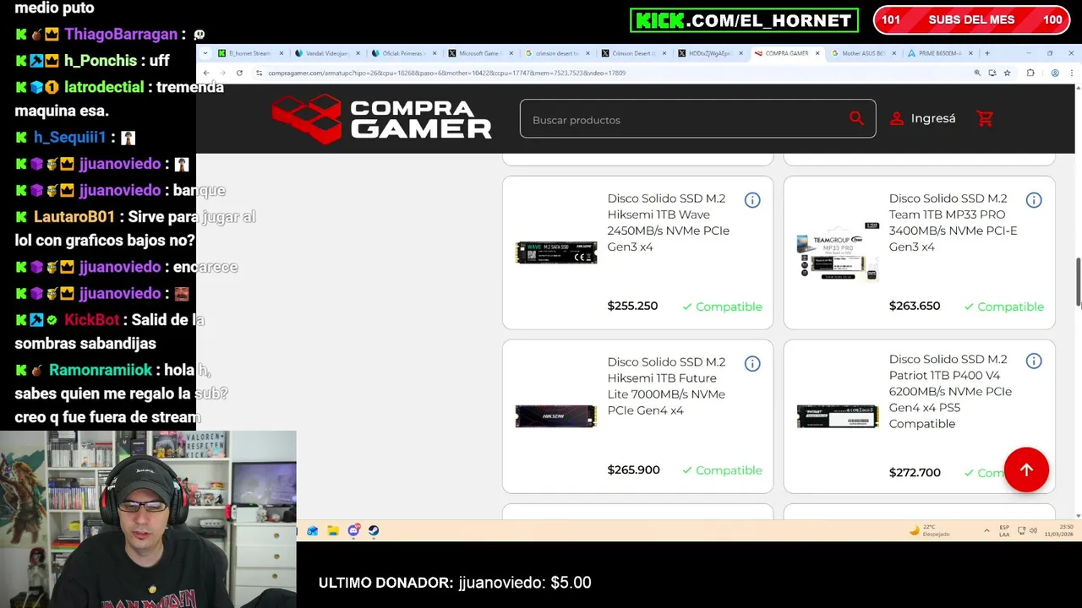The height and width of the screenshot is (608, 1082).
Task: Click the user account icon beside Ingresá
Action: (x=896, y=119)
